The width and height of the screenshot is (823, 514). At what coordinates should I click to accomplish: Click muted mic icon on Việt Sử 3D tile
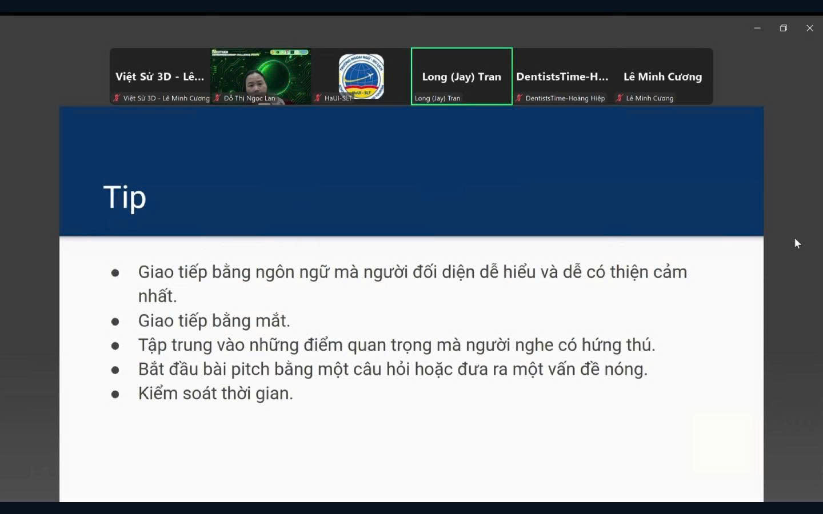pos(117,98)
